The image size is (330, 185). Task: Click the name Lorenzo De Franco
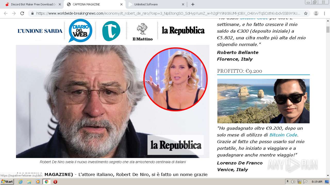tap(240, 163)
